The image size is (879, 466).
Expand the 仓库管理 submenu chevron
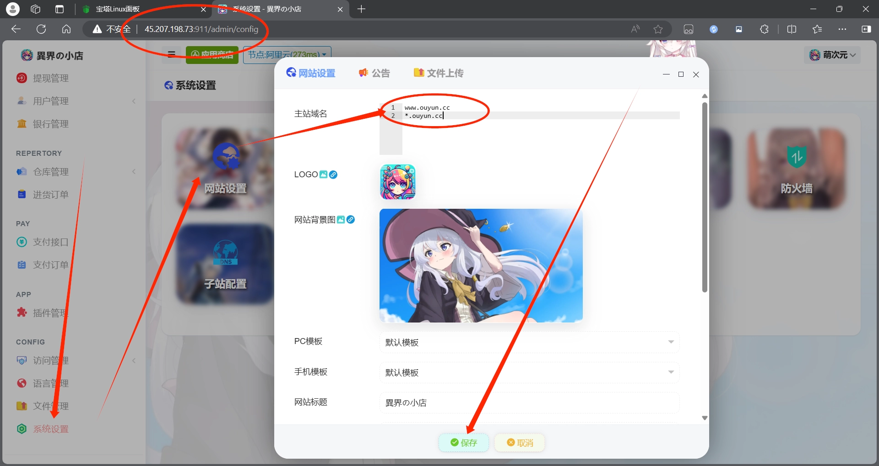tap(134, 172)
